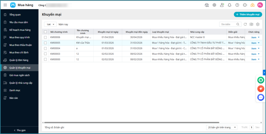Click the notification bell icon
The width and height of the screenshot is (266, 134).
pyautogui.click(x=229, y=5)
